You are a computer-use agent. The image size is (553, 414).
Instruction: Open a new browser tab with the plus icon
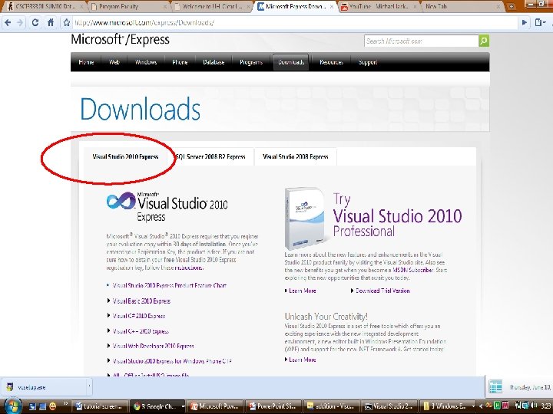512,6
